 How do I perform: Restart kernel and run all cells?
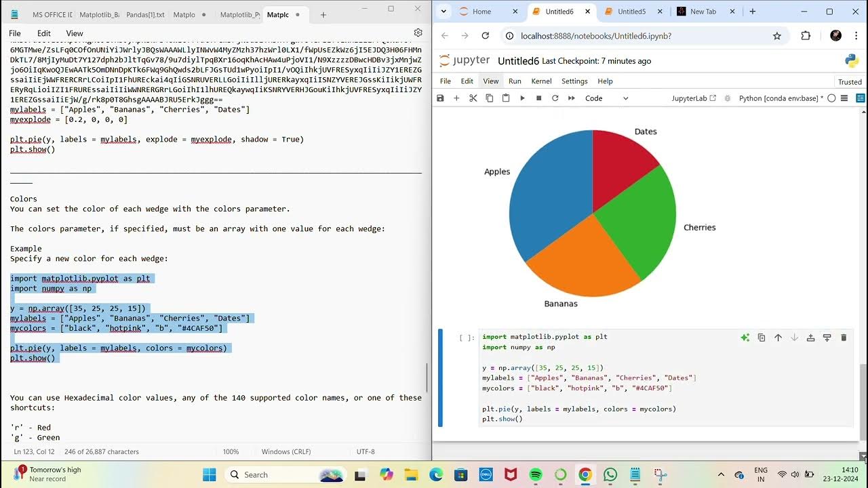click(572, 98)
